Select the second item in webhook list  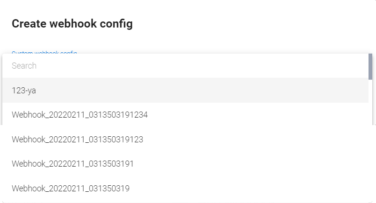coord(185,114)
